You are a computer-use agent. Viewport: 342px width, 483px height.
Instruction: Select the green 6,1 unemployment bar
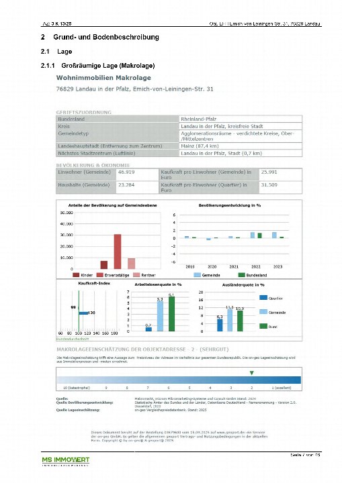(x=171, y=314)
